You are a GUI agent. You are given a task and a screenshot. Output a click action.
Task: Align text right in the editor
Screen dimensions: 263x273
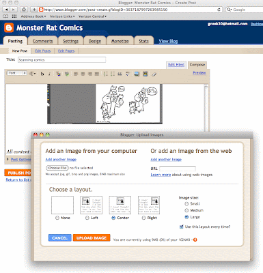click(x=89, y=74)
